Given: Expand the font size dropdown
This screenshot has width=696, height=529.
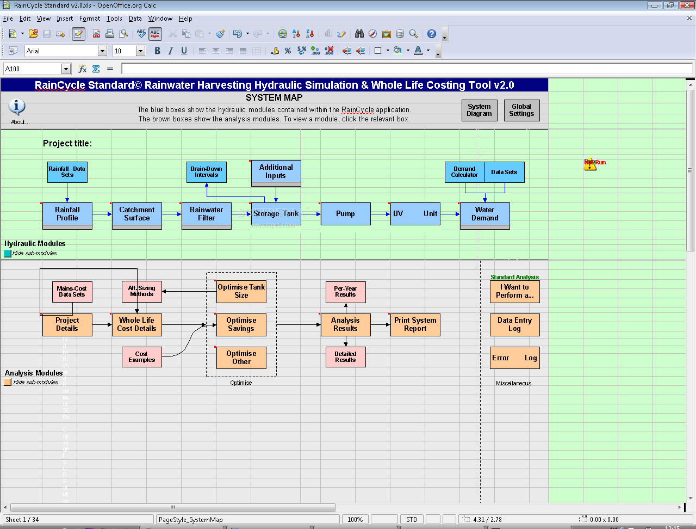Looking at the screenshot, I should (x=140, y=51).
